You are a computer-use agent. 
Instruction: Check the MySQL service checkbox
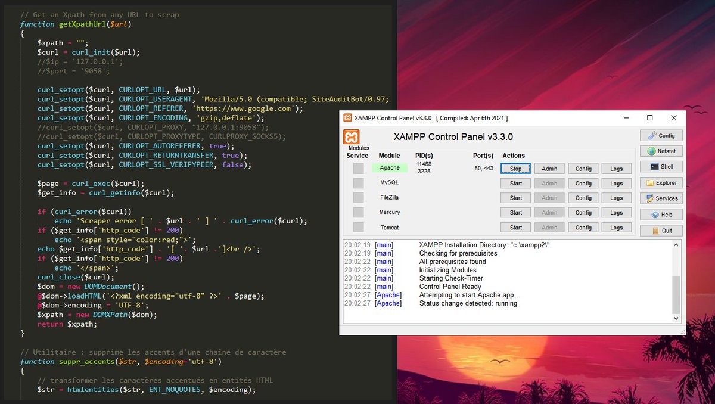point(357,182)
